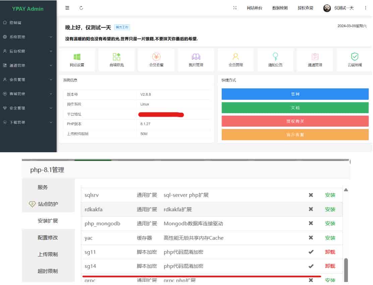
Task: Click the sidebar collapse menu icon
Action: 67,8
